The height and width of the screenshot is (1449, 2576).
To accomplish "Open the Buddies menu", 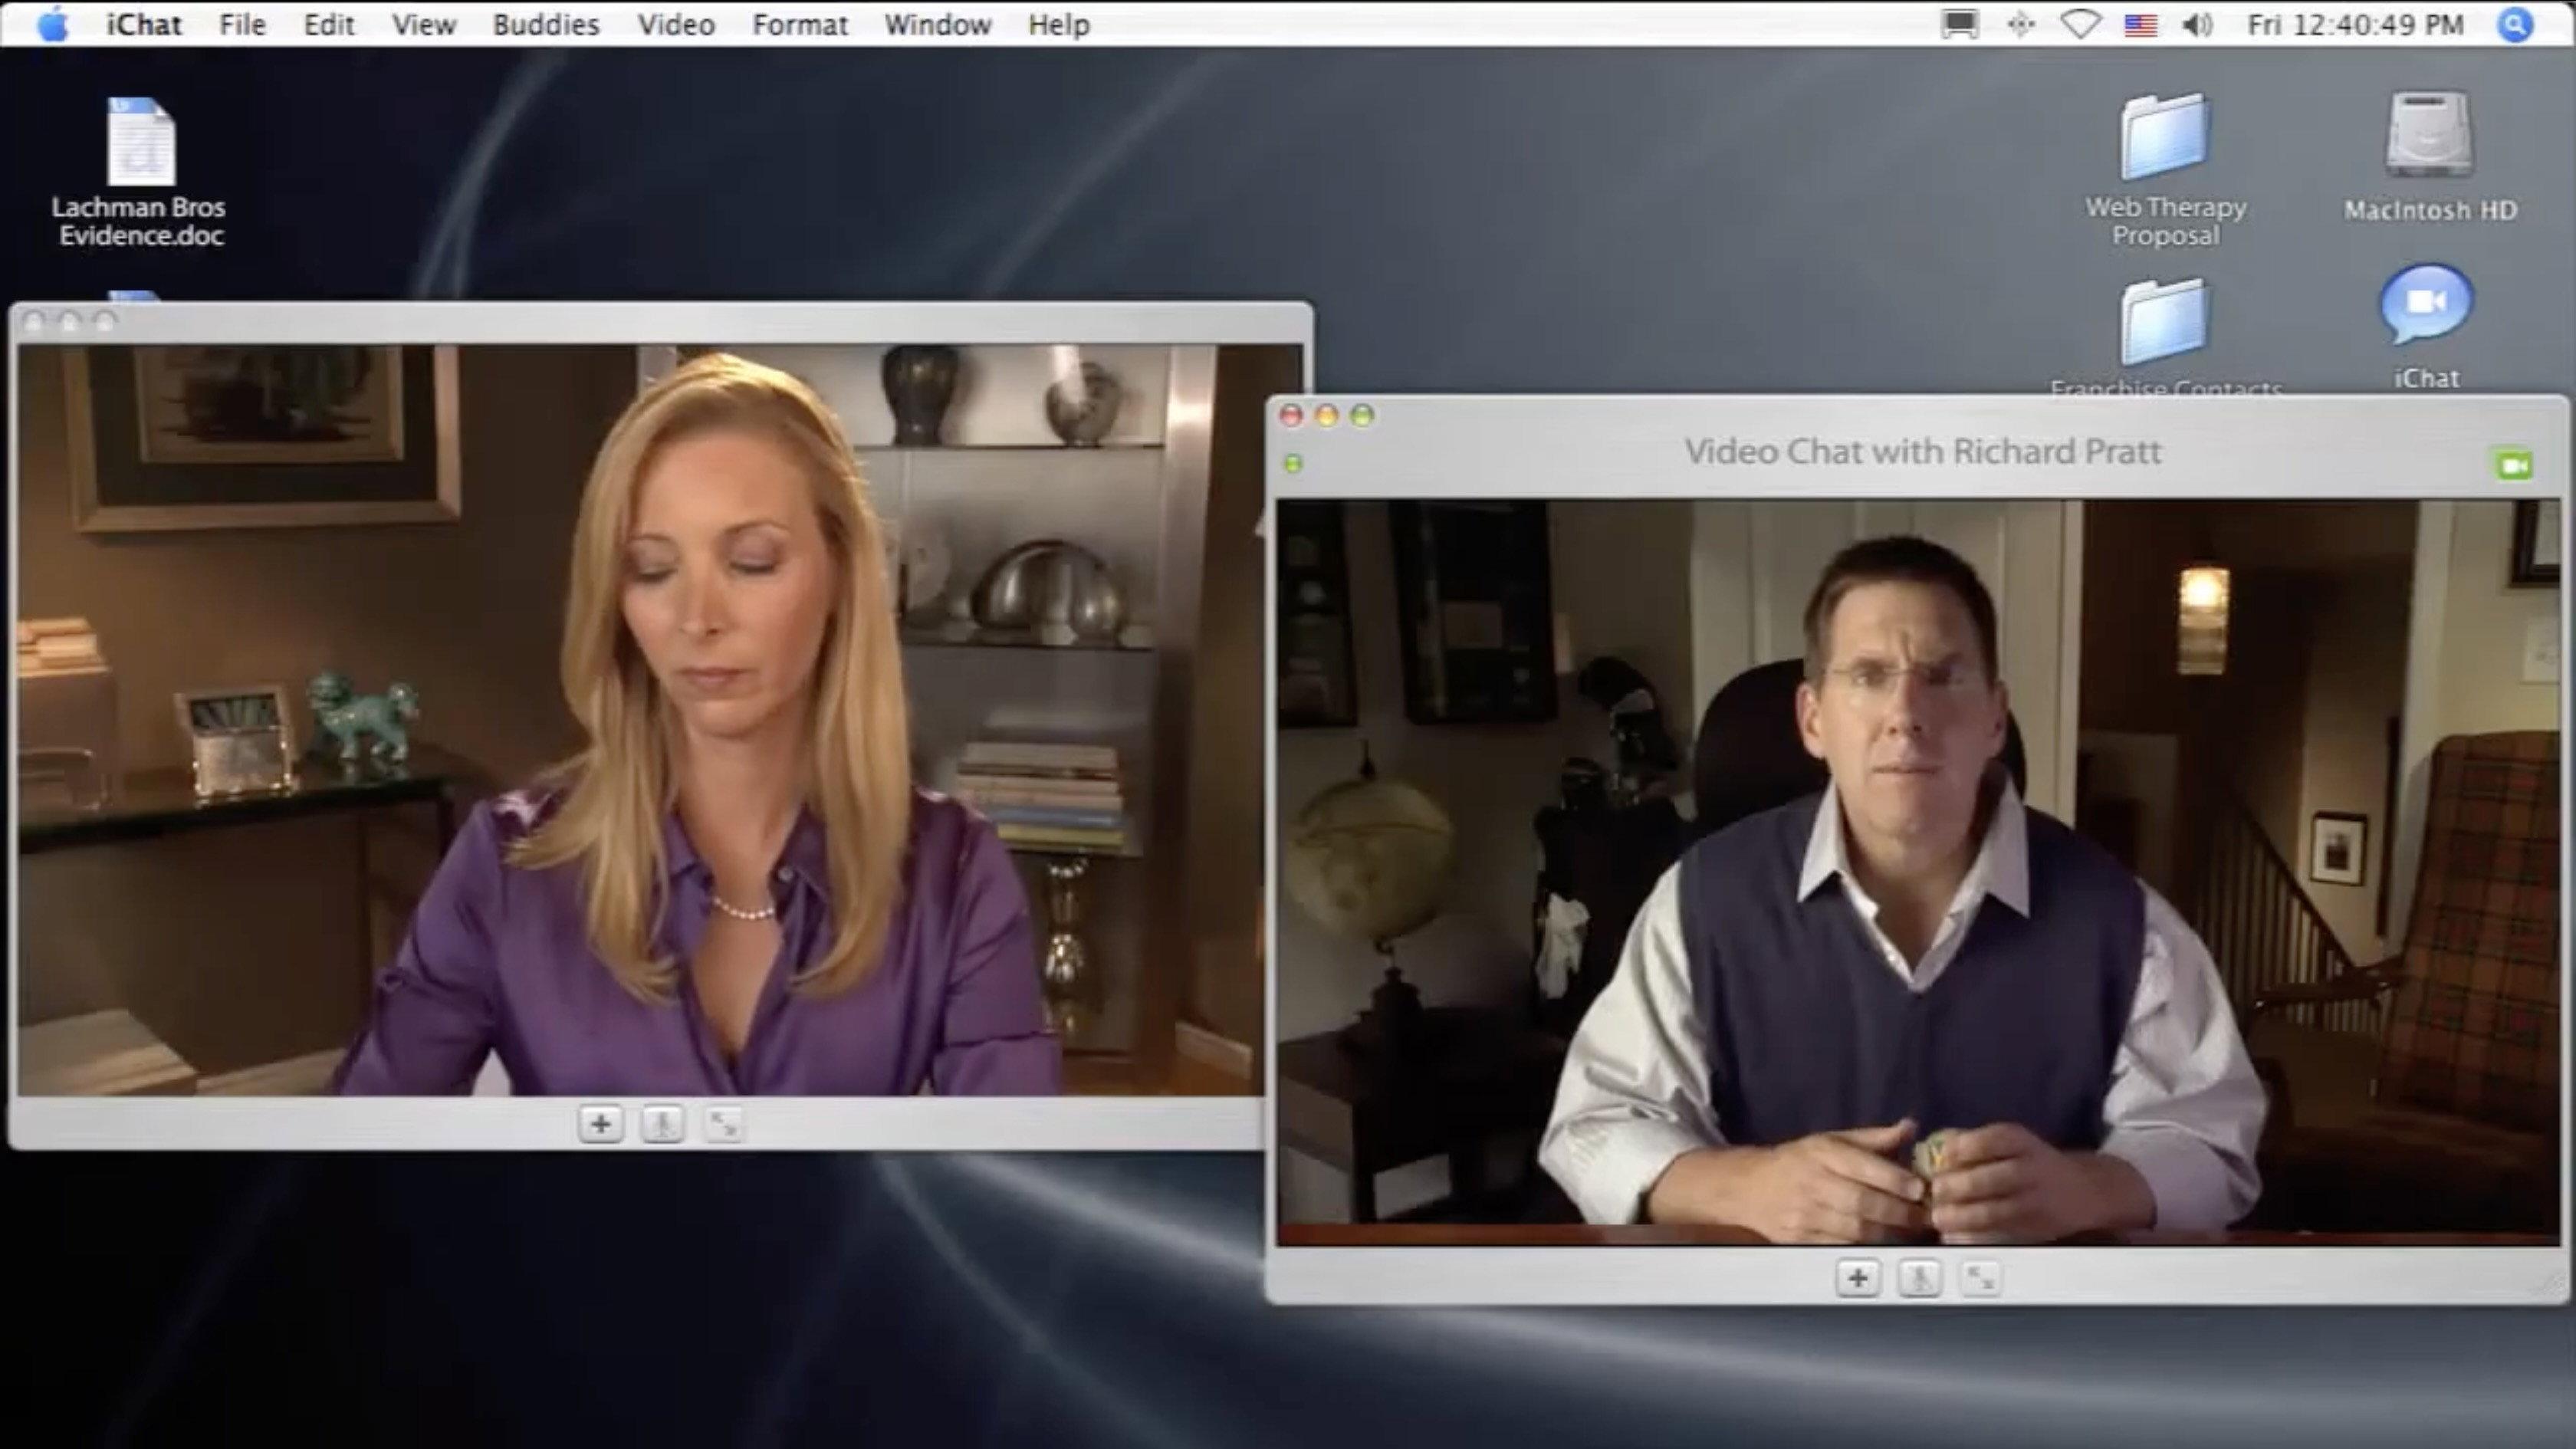I will coord(546,24).
